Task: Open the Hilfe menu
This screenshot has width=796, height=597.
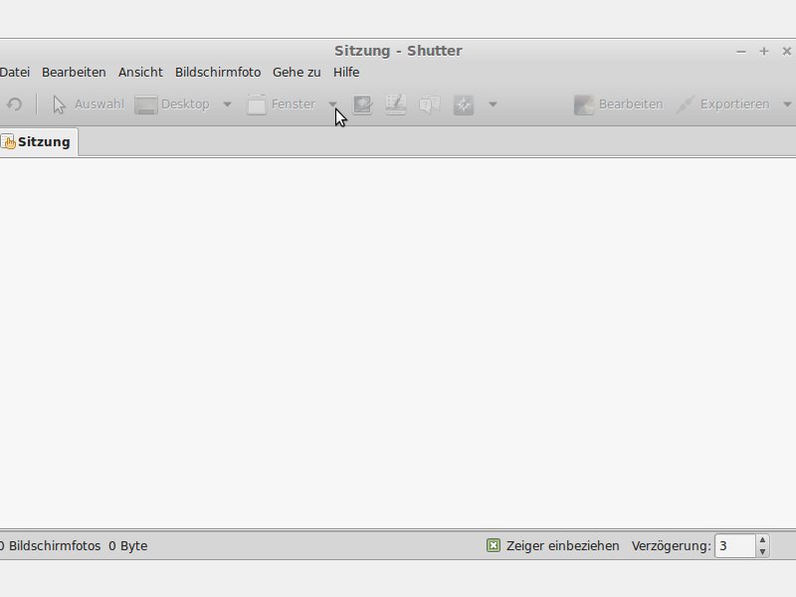Action: 346,72
